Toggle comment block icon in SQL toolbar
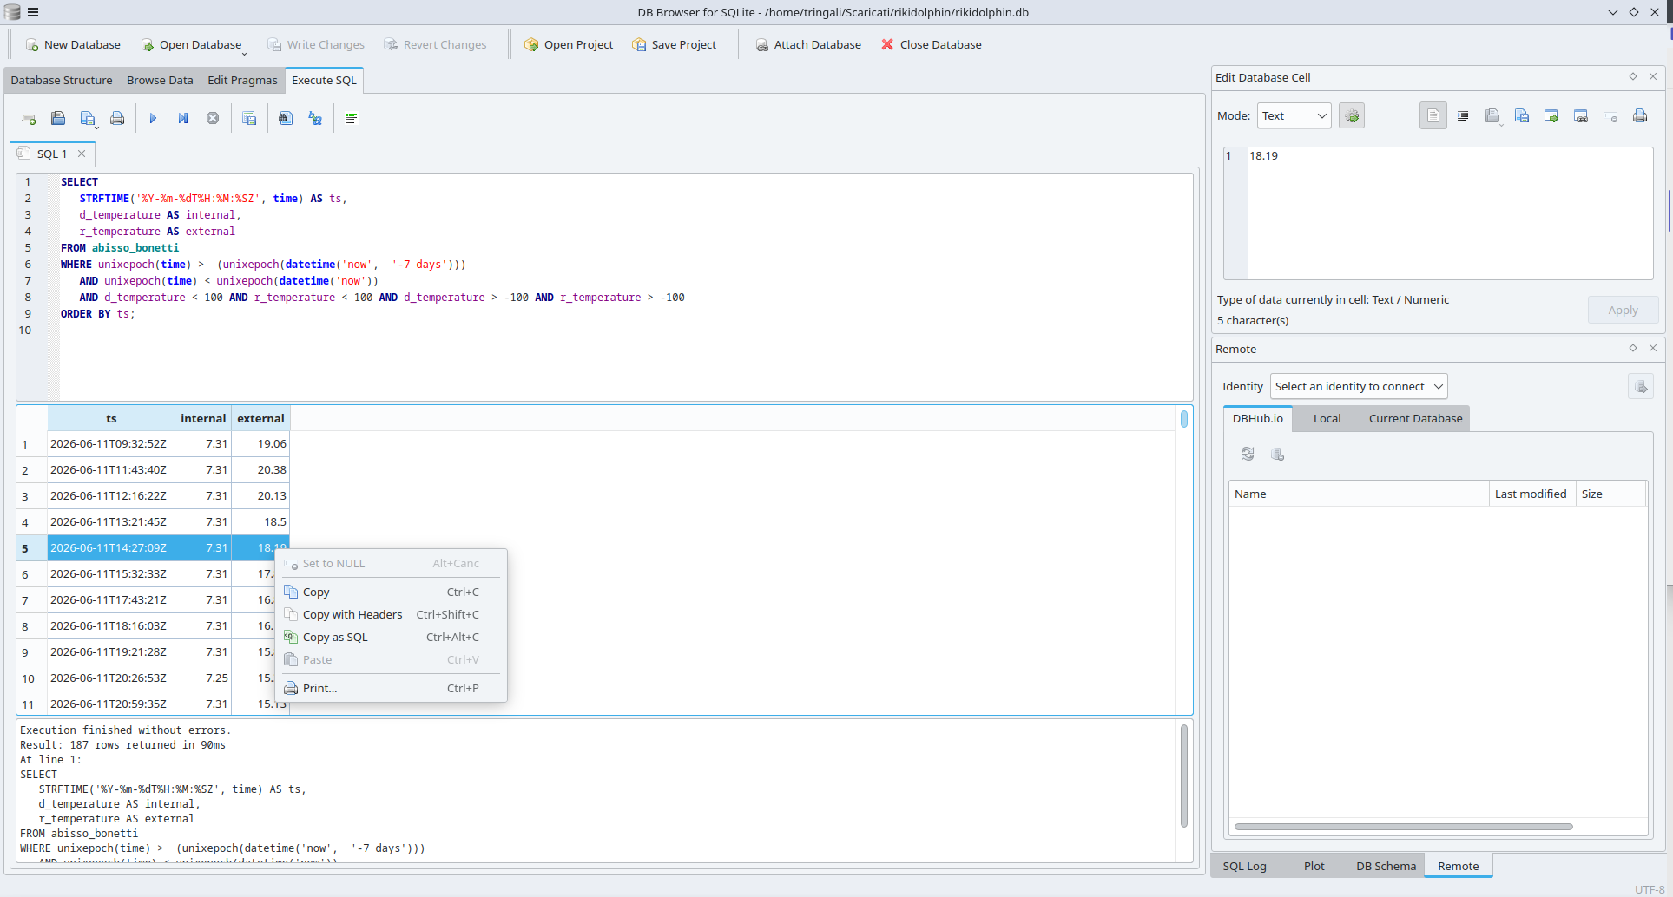Screen dimensions: 1673x897 352,119
